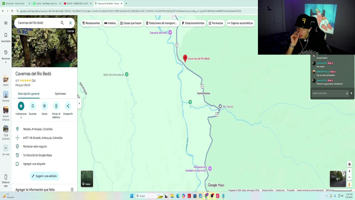Image resolution: width=355 pixels, height=200 pixels.
Task: Click the Obtener app phone icon
Action: [6, 177]
